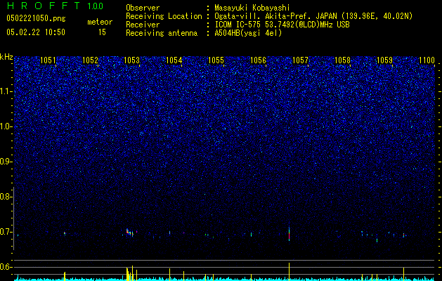Click the 'Observer' label

pyautogui.click(x=143, y=8)
